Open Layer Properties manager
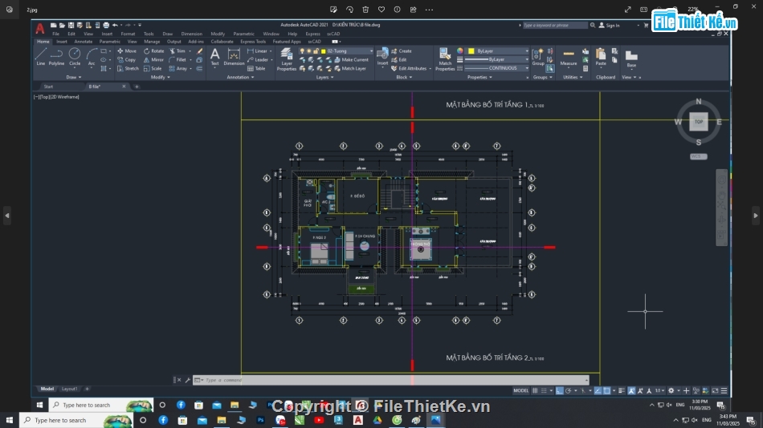 coord(287,59)
